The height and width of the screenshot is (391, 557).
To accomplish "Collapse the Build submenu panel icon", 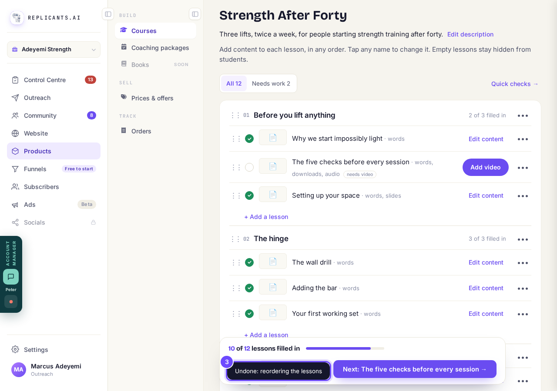I will (195, 14).
